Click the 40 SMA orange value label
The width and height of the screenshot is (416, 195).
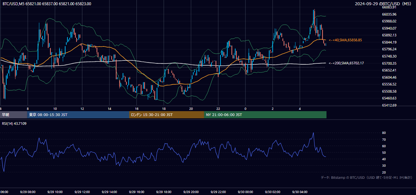pyautogui.click(x=345, y=40)
